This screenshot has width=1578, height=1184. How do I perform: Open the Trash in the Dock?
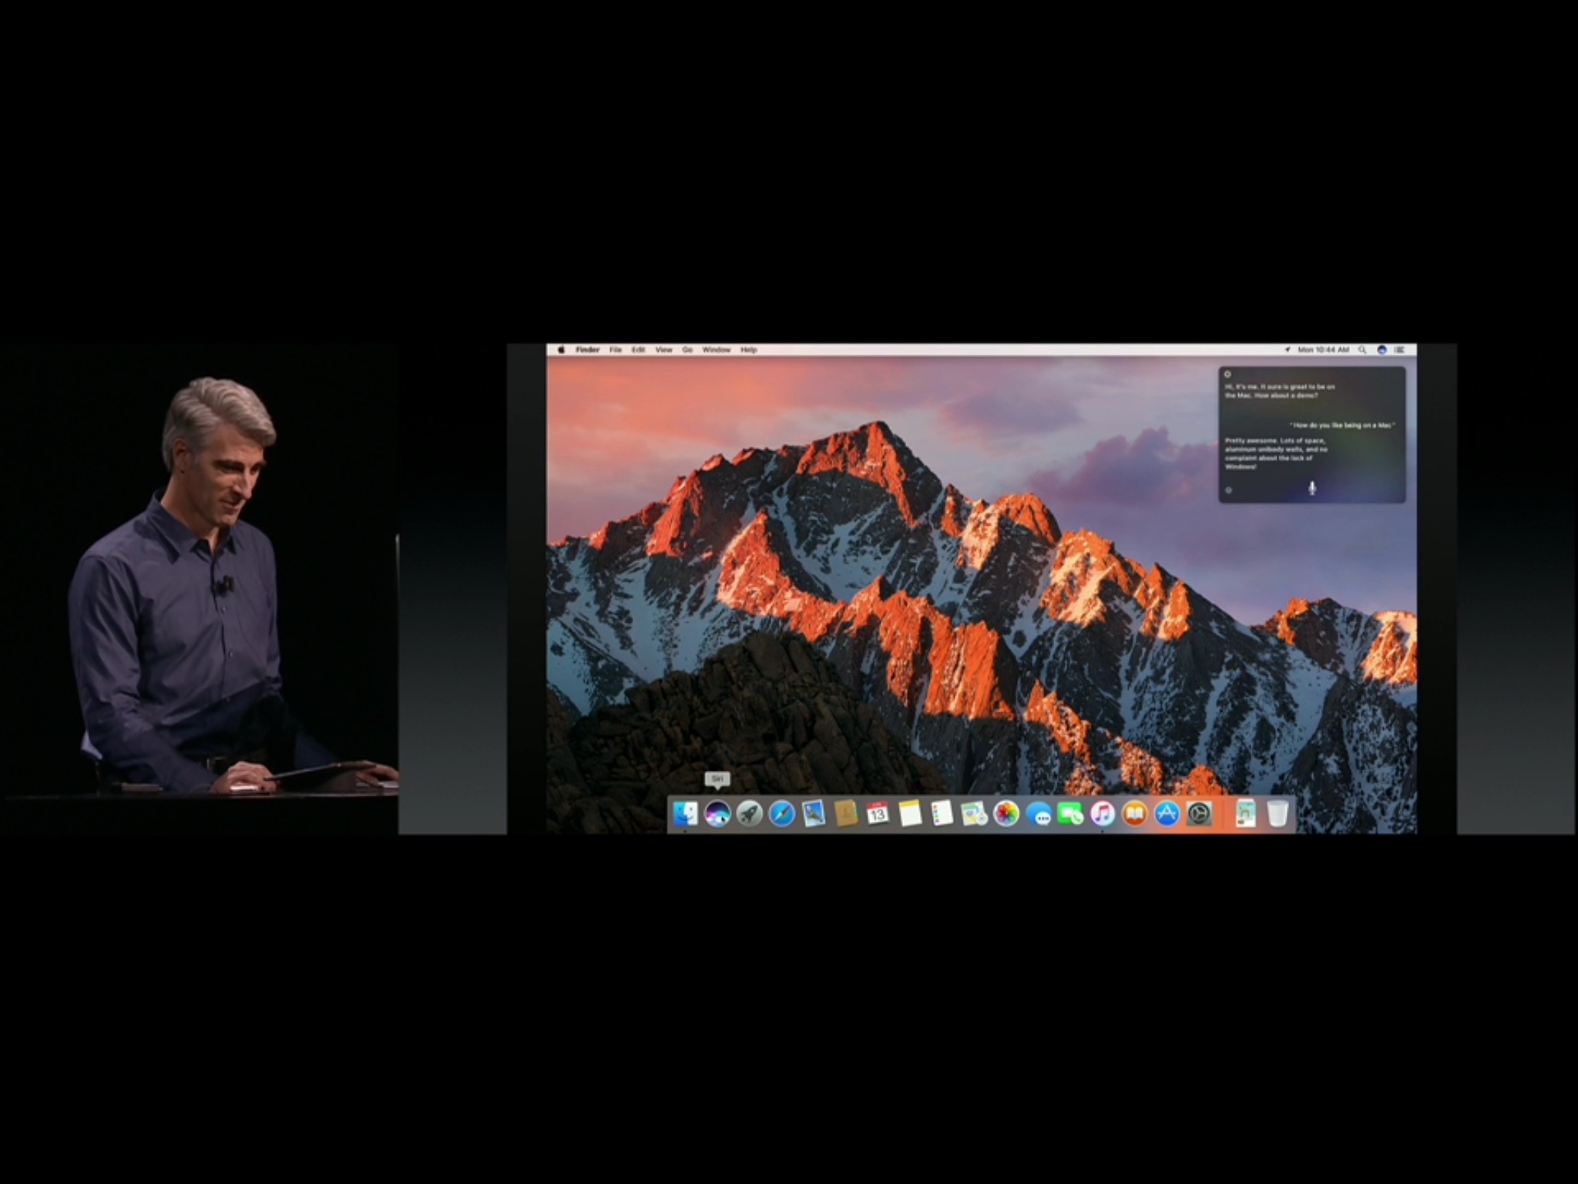tap(1278, 814)
